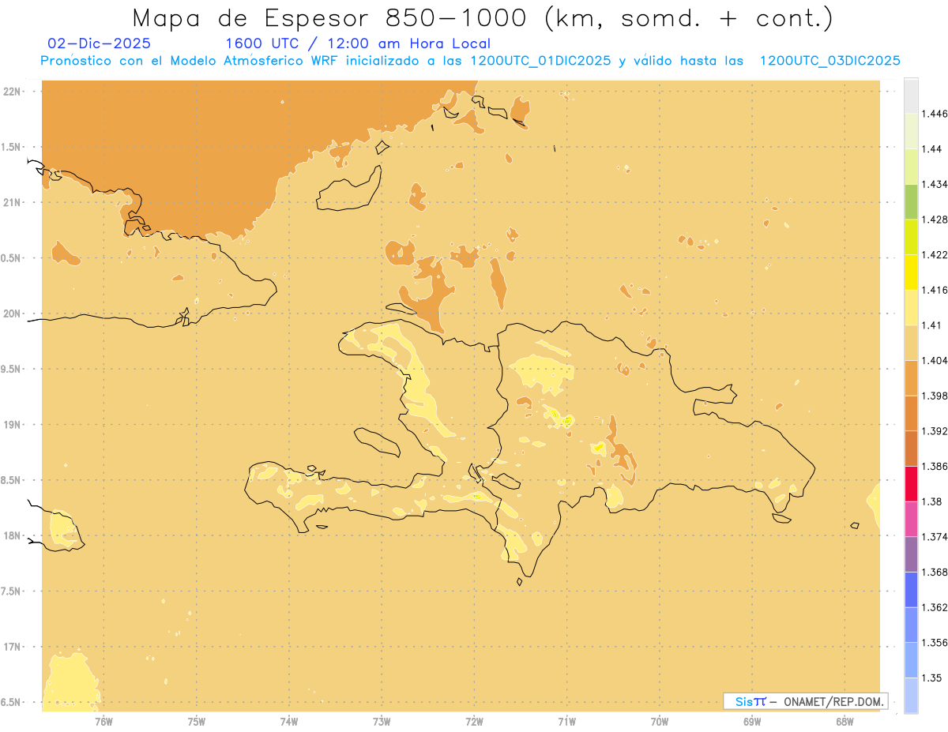The image size is (948, 732).
Task: Click the longitude label "69W"
Action: [x=752, y=721]
